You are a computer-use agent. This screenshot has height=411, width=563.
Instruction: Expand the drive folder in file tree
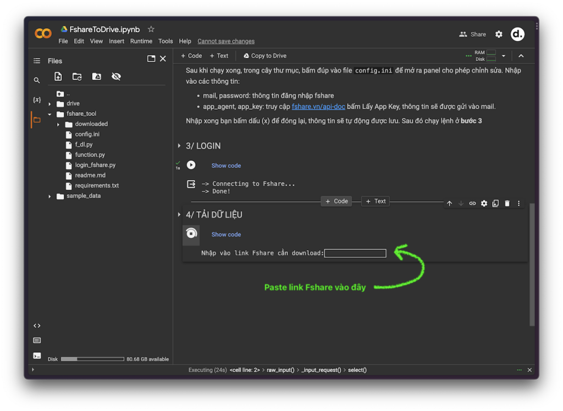[x=49, y=104]
